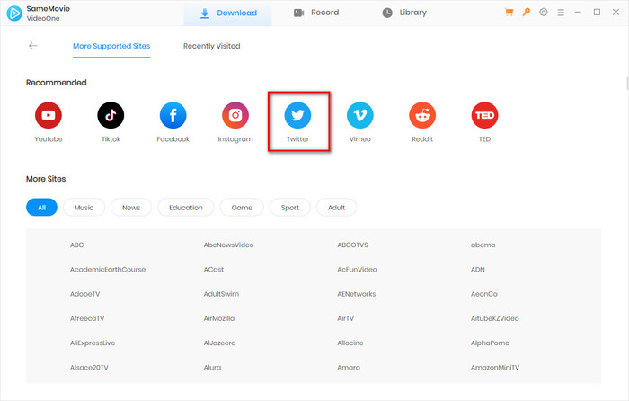This screenshot has height=401, width=629.
Task: Select the Vimeo site icon
Action: click(360, 115)
